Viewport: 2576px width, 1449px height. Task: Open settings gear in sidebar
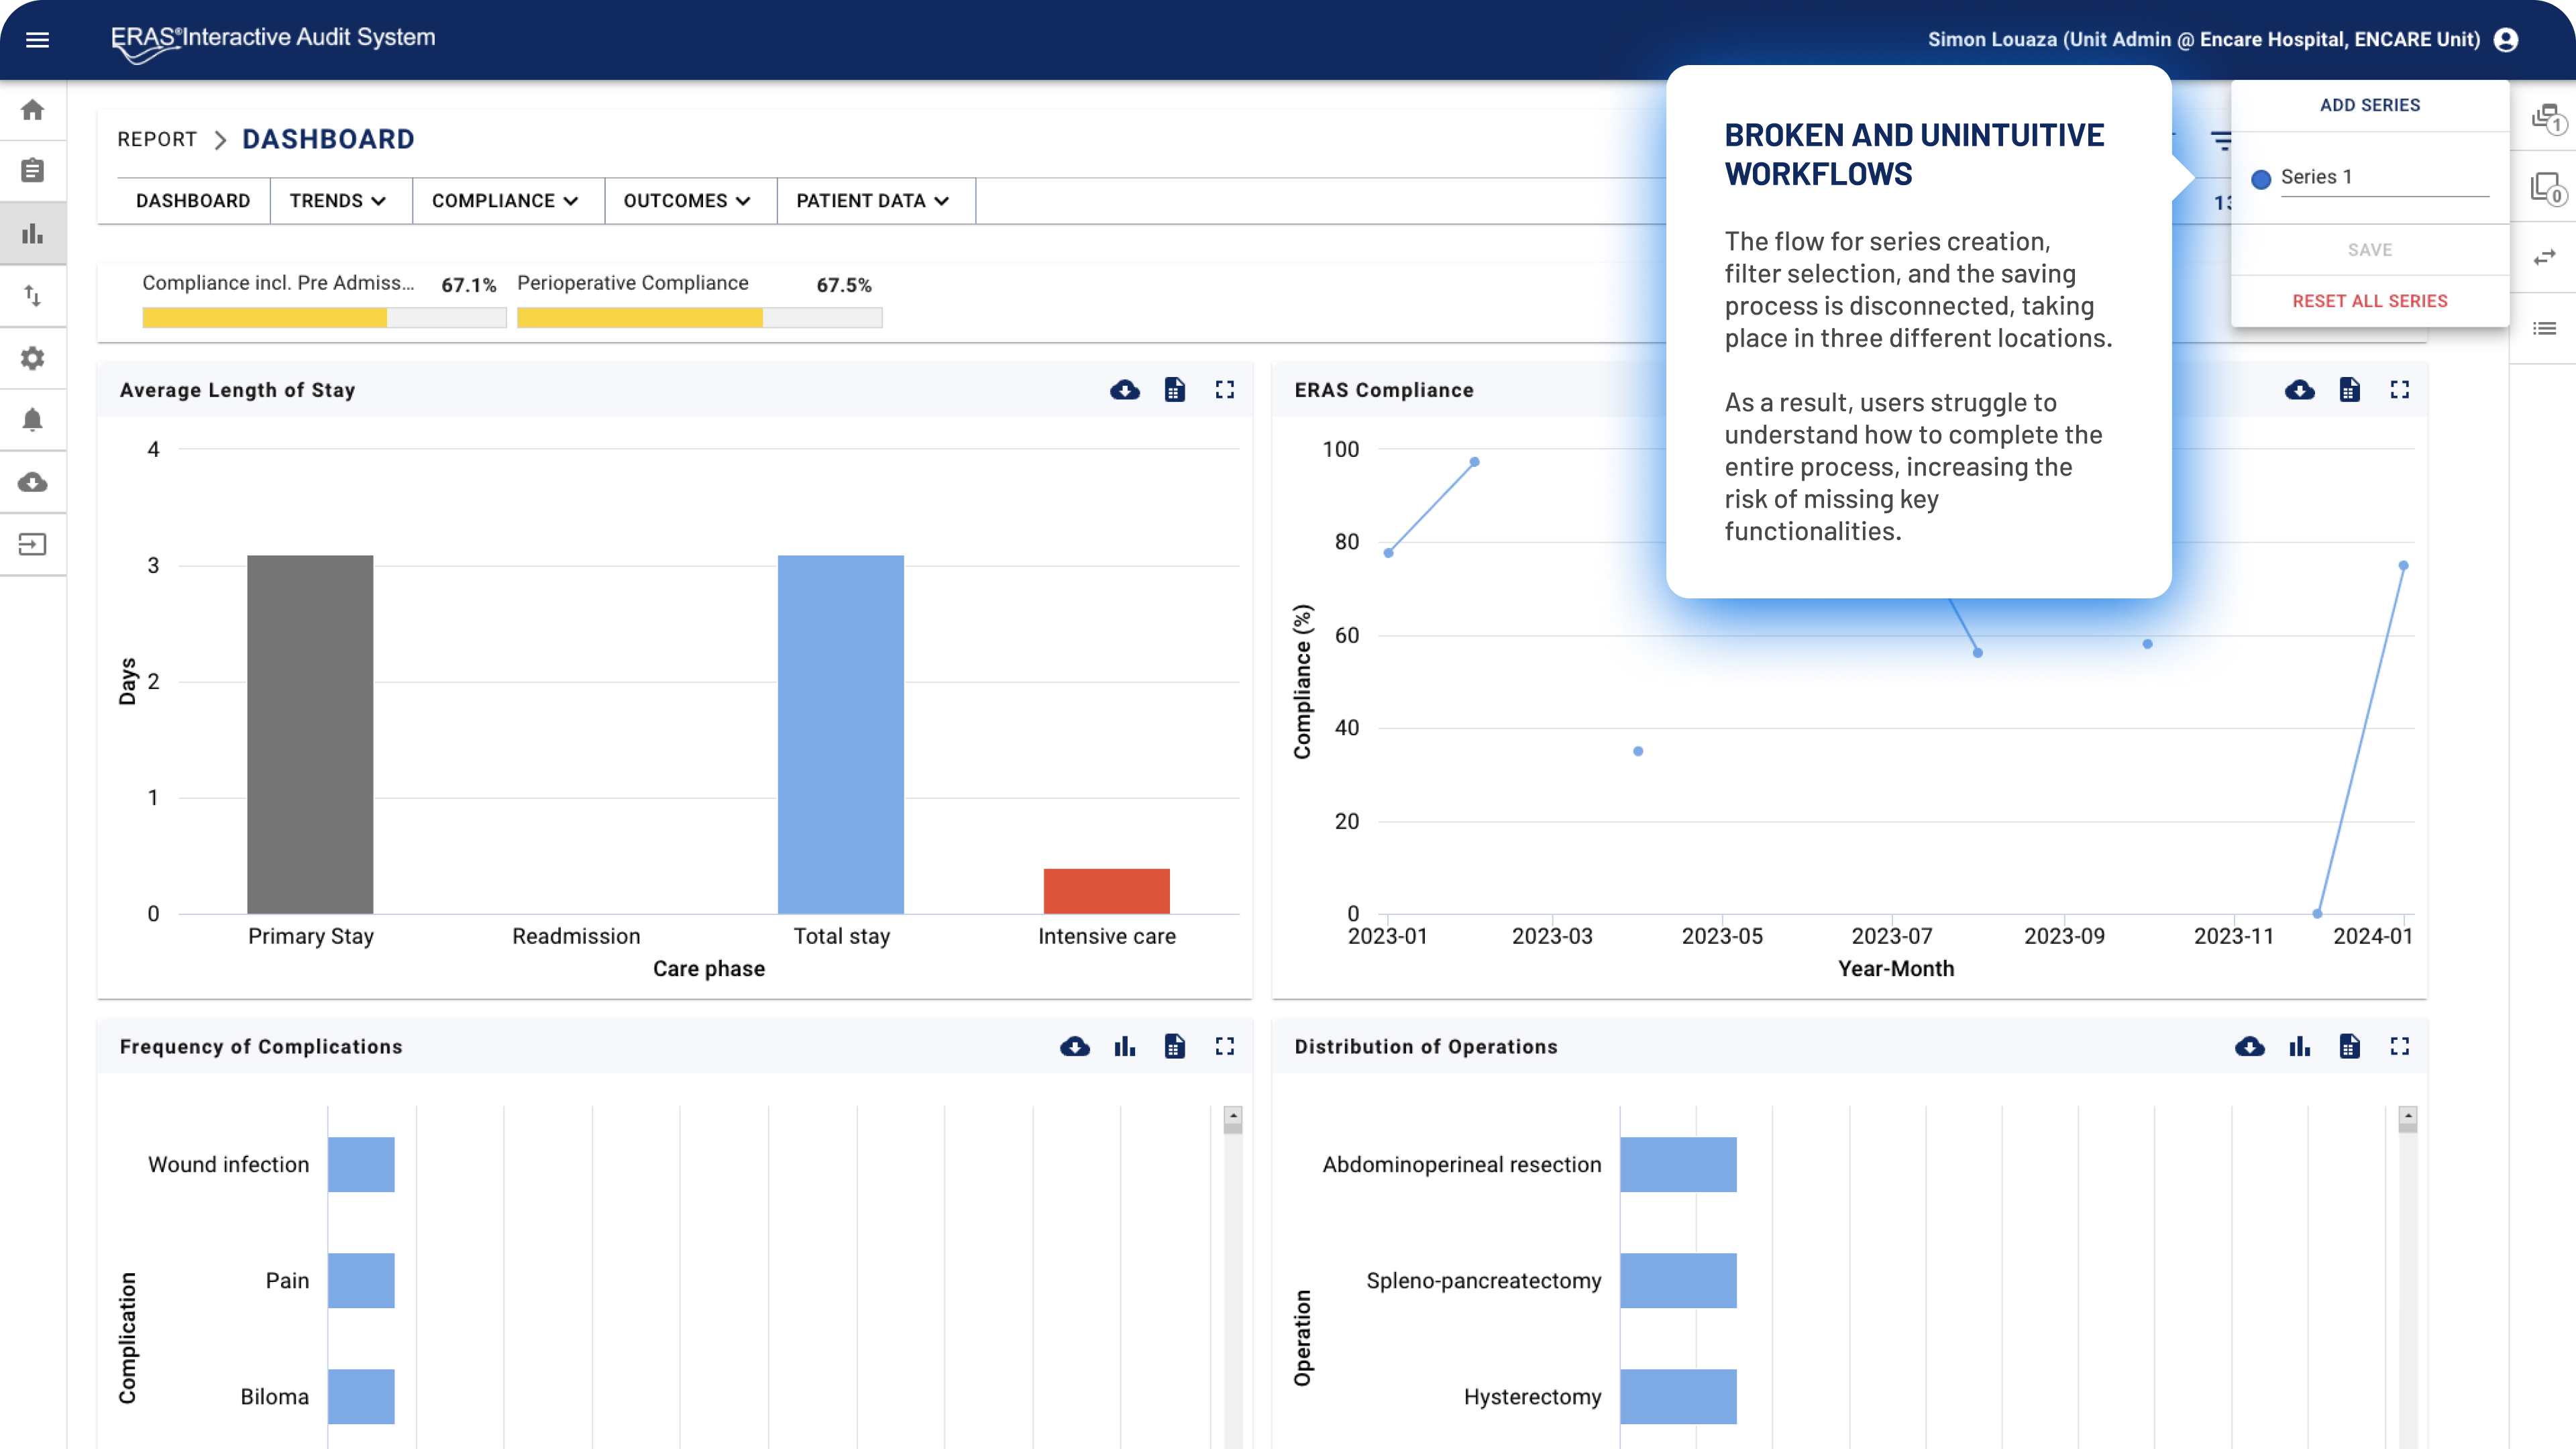(x=33, y=358)
